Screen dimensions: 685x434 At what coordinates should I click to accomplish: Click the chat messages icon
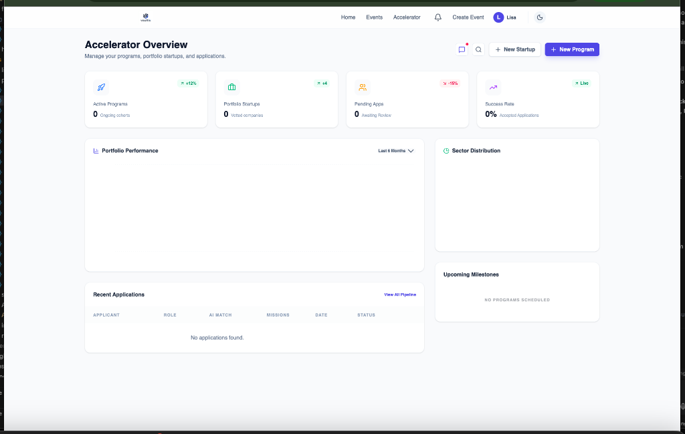(x=462, y=49)
